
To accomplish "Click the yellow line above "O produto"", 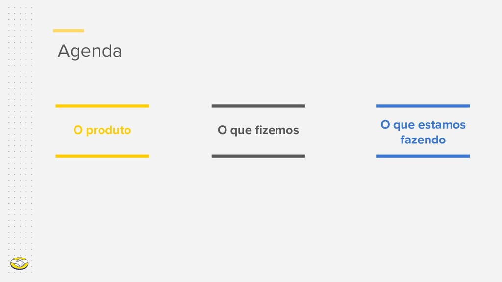I will [102, 106].
